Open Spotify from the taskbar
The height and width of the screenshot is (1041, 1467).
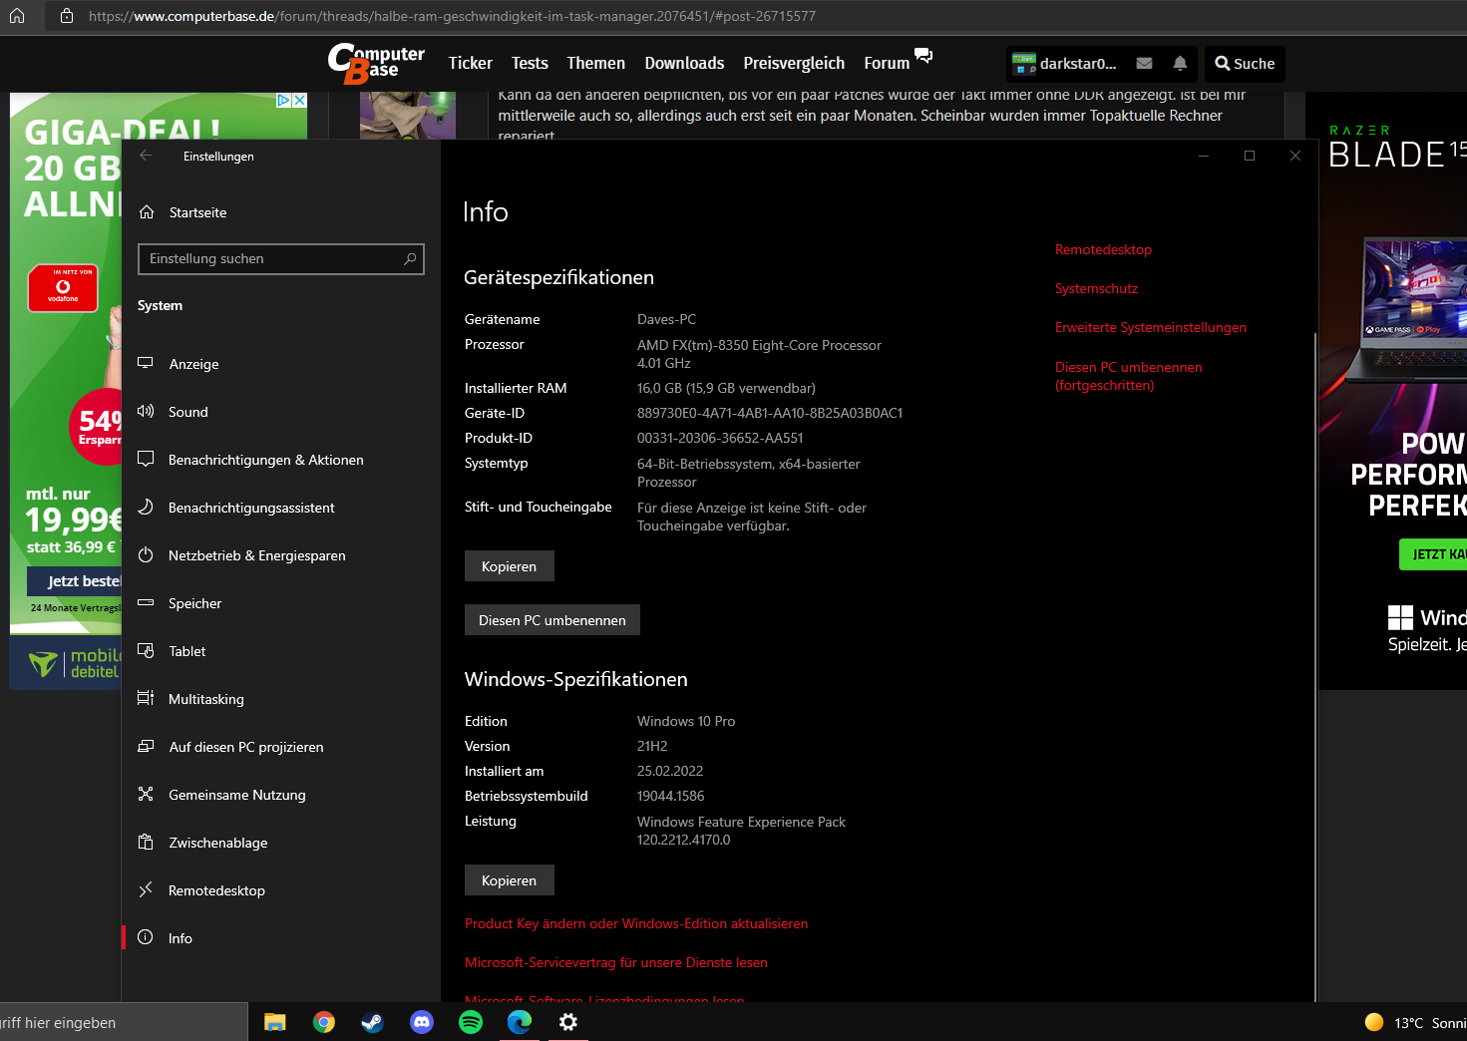(471, 1022)
